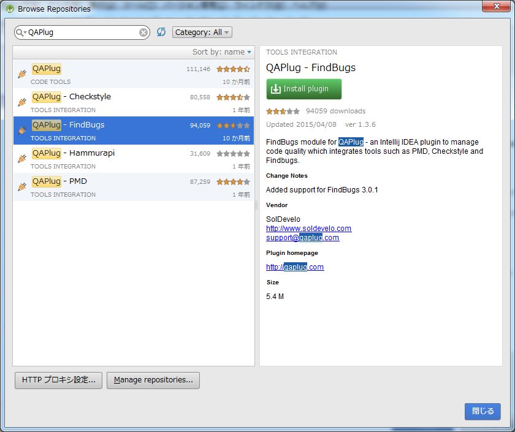Click the Change Notes heading
This screenshot has width=515, height=432.
coord(287,176)
